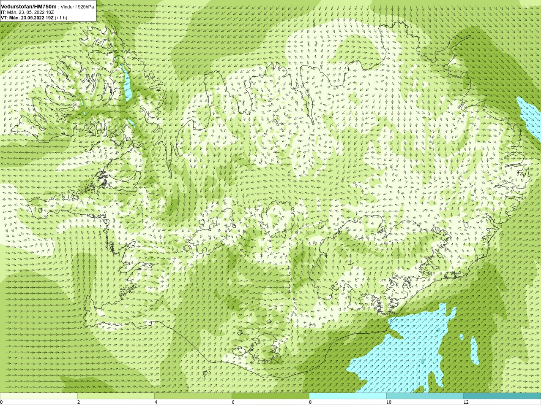Click the legend scale label "8"
This screenshot has width=541, height=405.
coord(310,402)
